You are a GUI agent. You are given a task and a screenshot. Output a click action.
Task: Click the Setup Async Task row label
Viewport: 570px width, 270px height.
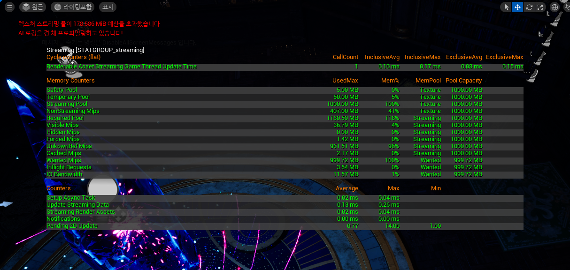70,198
